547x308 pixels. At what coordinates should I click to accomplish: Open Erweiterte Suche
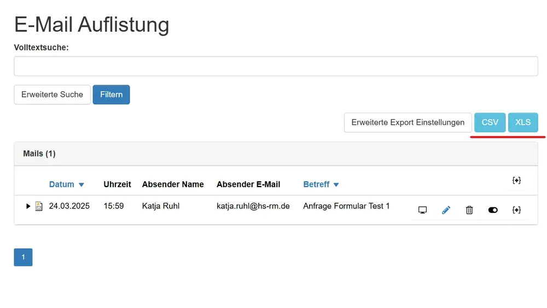[x=52, y=95]
